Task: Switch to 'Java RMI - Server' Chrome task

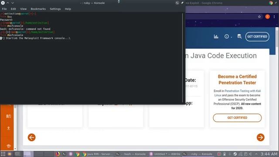Action: click(98, 154)
